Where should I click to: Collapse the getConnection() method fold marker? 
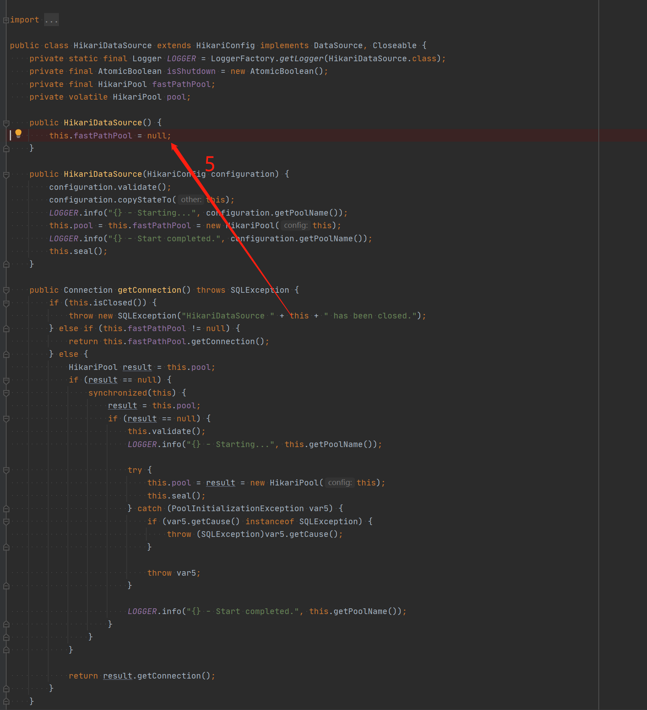point(6,290)
